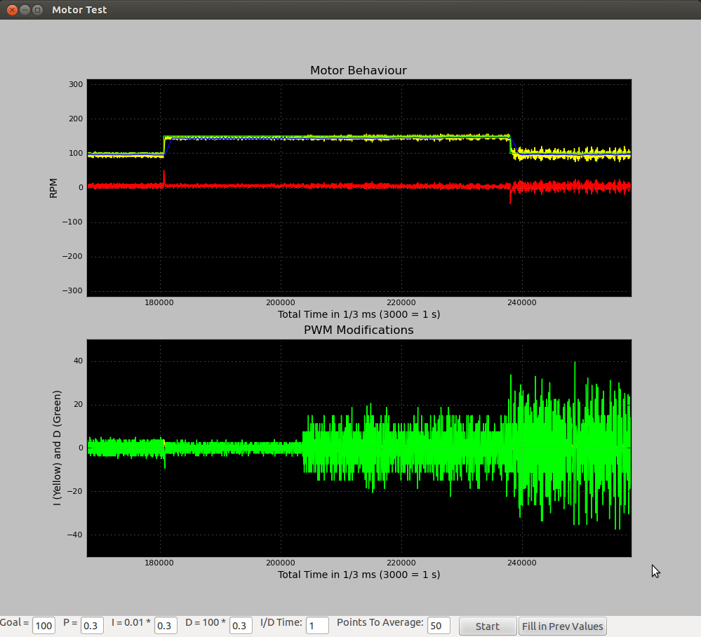
Task: Click the Motor Behaviour plot title
Action: click(359, 70)
